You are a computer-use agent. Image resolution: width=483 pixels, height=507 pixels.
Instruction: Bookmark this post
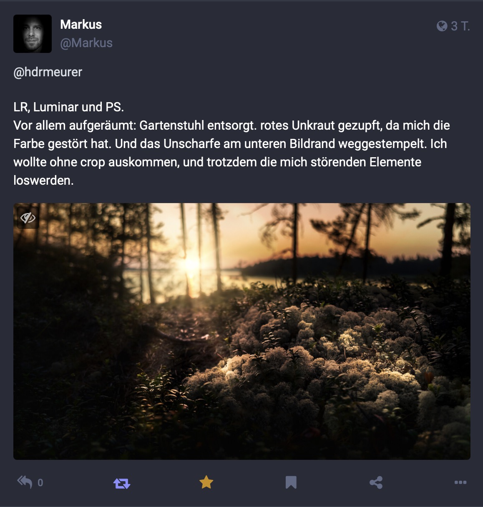291,482
